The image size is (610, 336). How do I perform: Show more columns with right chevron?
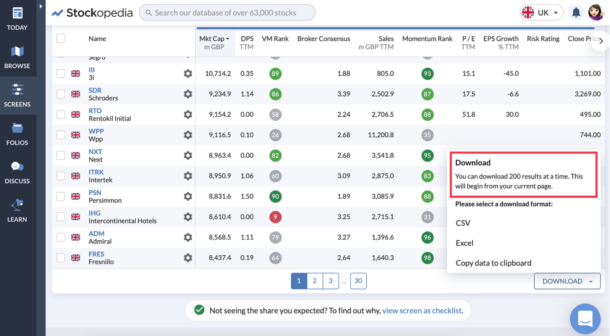point(601,41)
